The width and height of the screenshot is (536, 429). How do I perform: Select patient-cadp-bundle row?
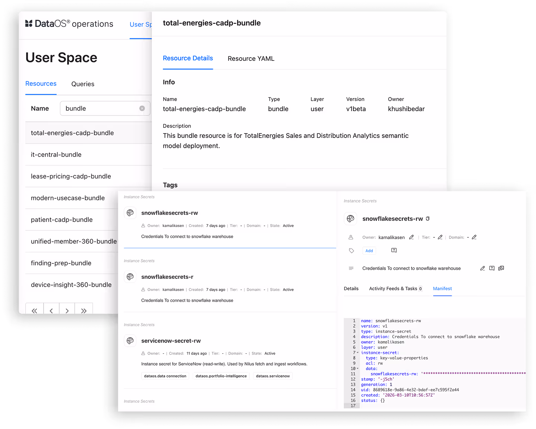click(72, 220)
